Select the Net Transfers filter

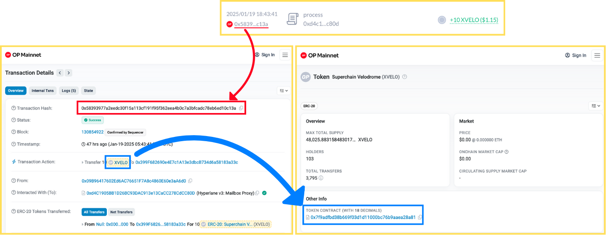tap(121, 212)
